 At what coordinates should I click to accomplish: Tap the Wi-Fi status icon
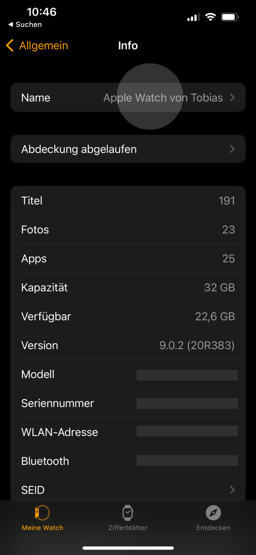210,17
